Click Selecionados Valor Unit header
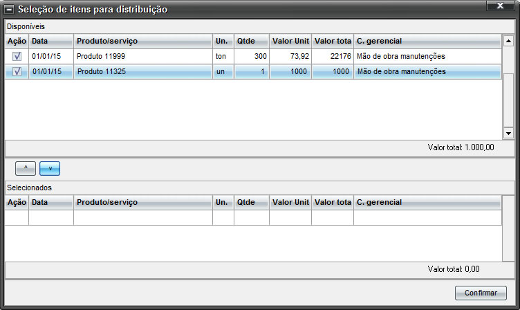 click(290, 203)
